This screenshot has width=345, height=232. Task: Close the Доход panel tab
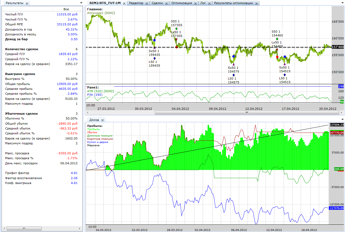click(x=103, y=120)
